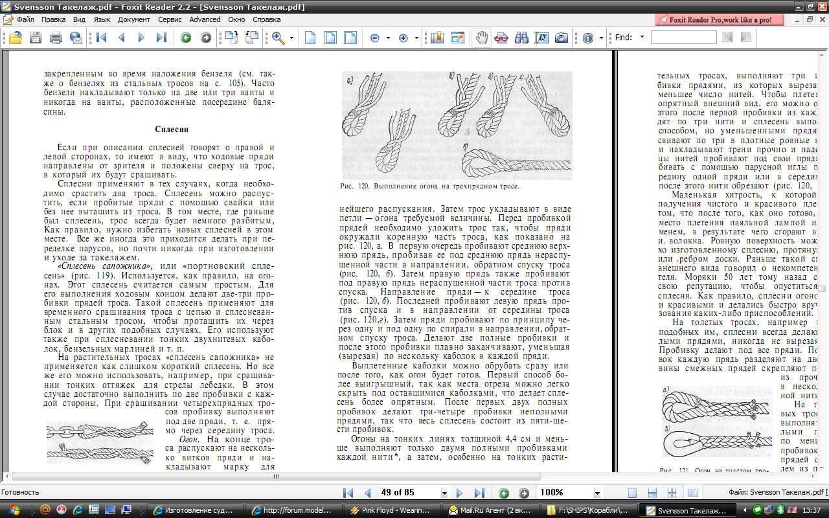Open the Вид menu
The width and height of the screenshot is (829, 518).
pos(79,19)
